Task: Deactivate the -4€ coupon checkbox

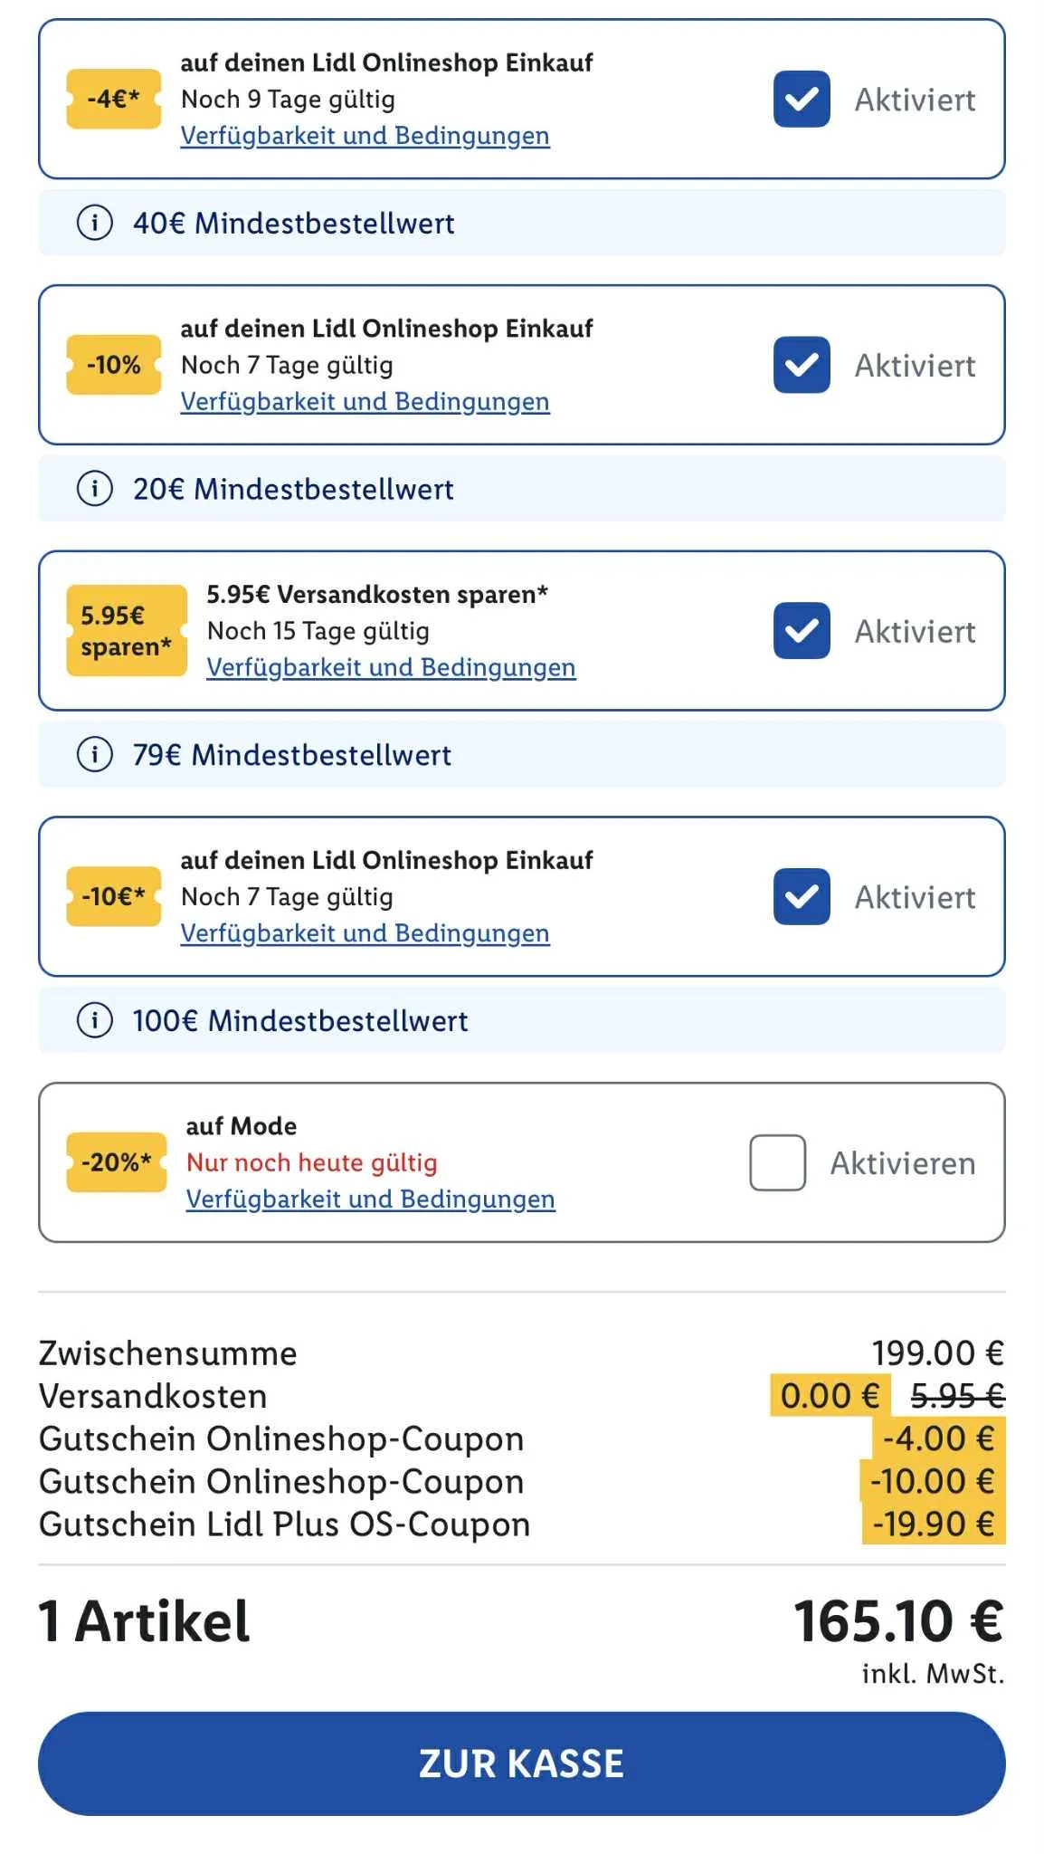Action: point(800,100)
